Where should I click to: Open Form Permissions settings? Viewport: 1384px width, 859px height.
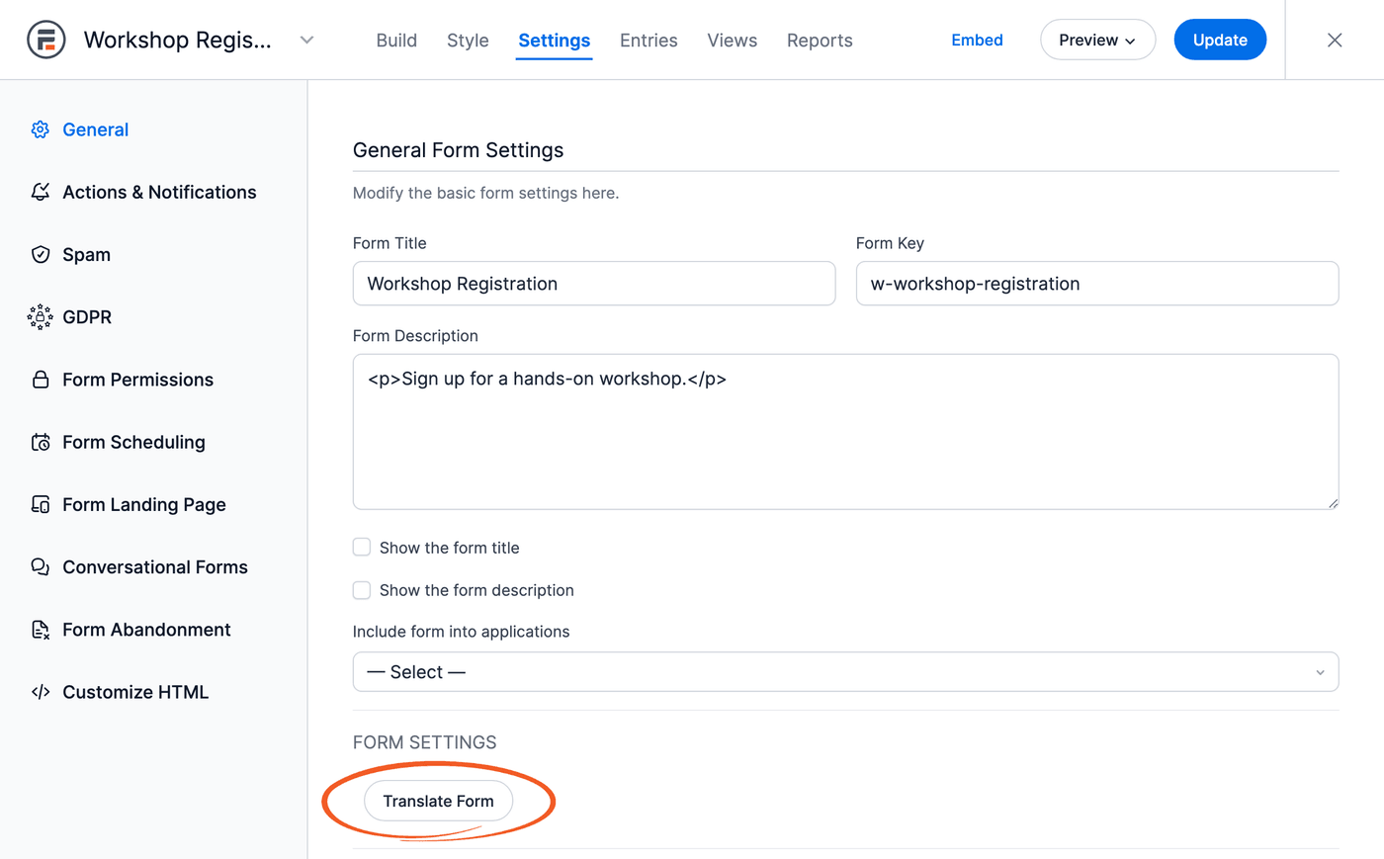(x=137, y=380)
